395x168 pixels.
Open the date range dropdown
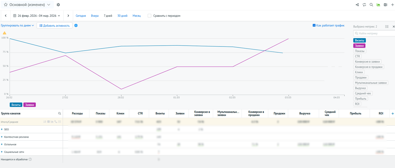point(37,16)
